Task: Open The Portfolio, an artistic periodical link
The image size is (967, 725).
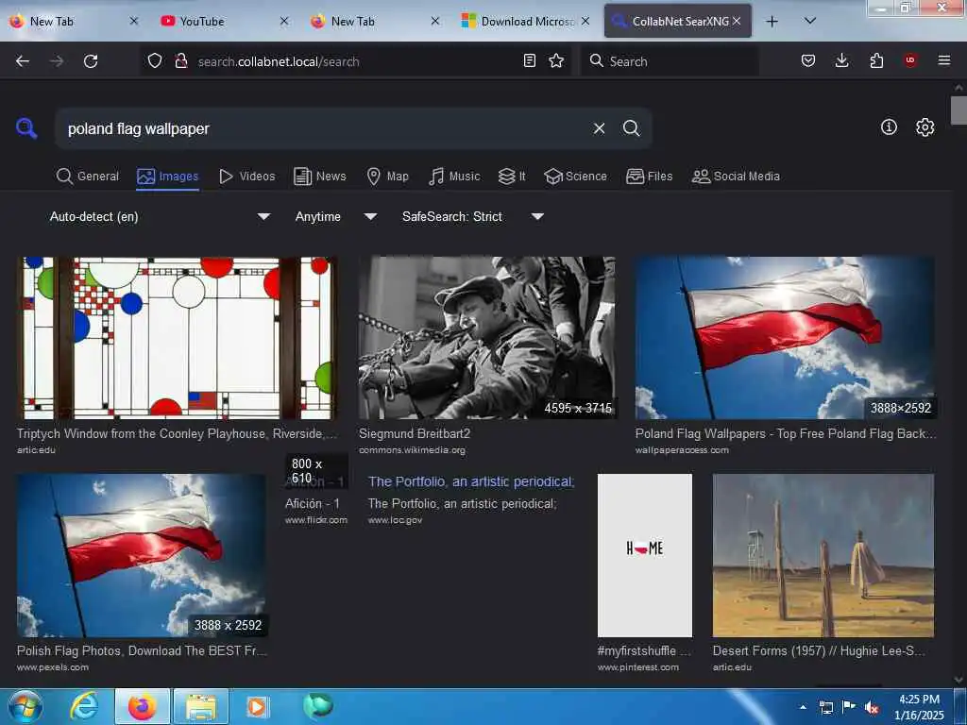Action: pos(472,481)
